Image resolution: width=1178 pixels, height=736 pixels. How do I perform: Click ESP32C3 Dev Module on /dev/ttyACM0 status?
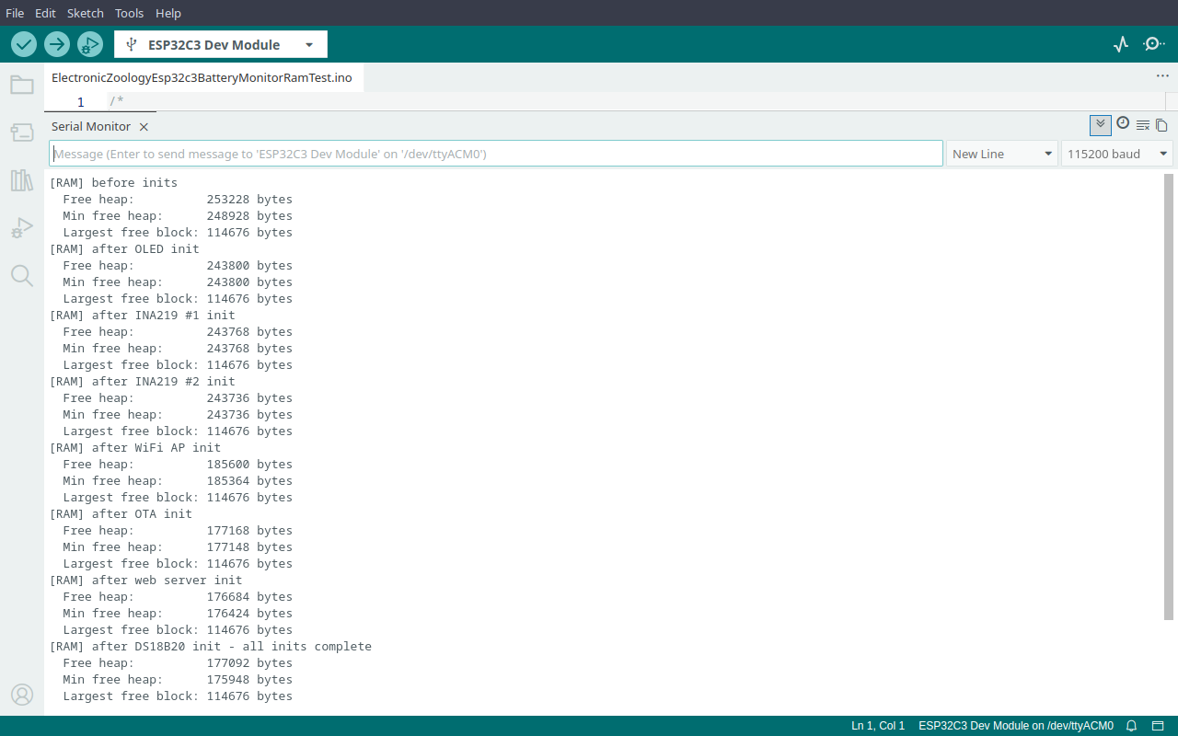click(1016, 726)
